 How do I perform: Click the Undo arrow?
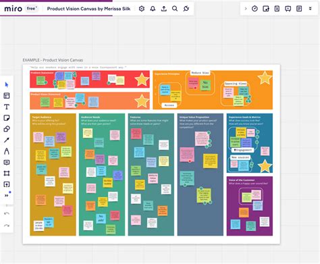click(7, 213)
